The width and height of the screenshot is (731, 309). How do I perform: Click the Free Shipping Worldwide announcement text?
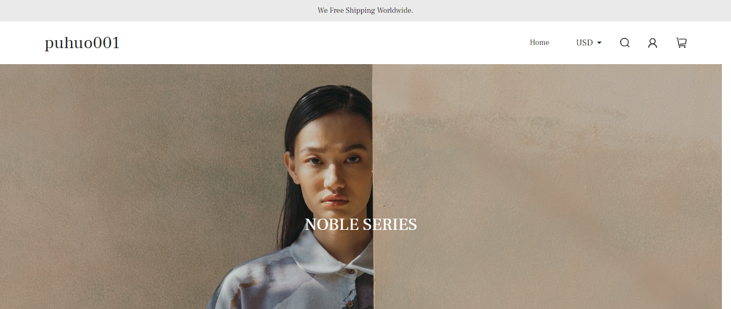click(x=365, y=10)
